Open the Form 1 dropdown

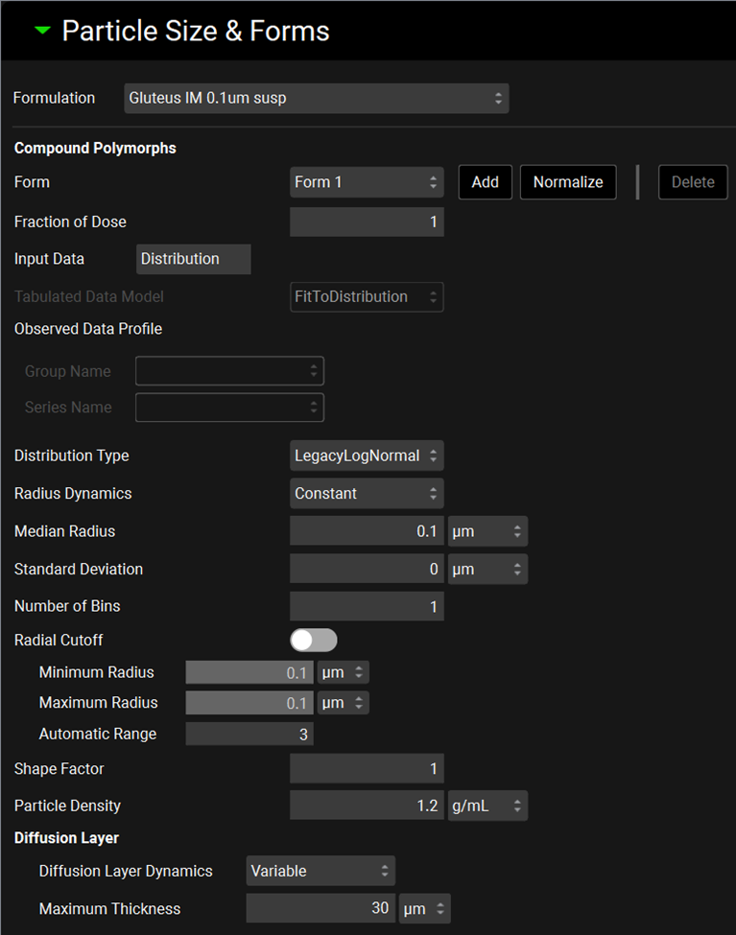pos(367,182)
